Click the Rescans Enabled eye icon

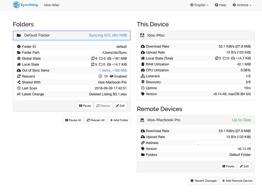(x=111, y=76)
